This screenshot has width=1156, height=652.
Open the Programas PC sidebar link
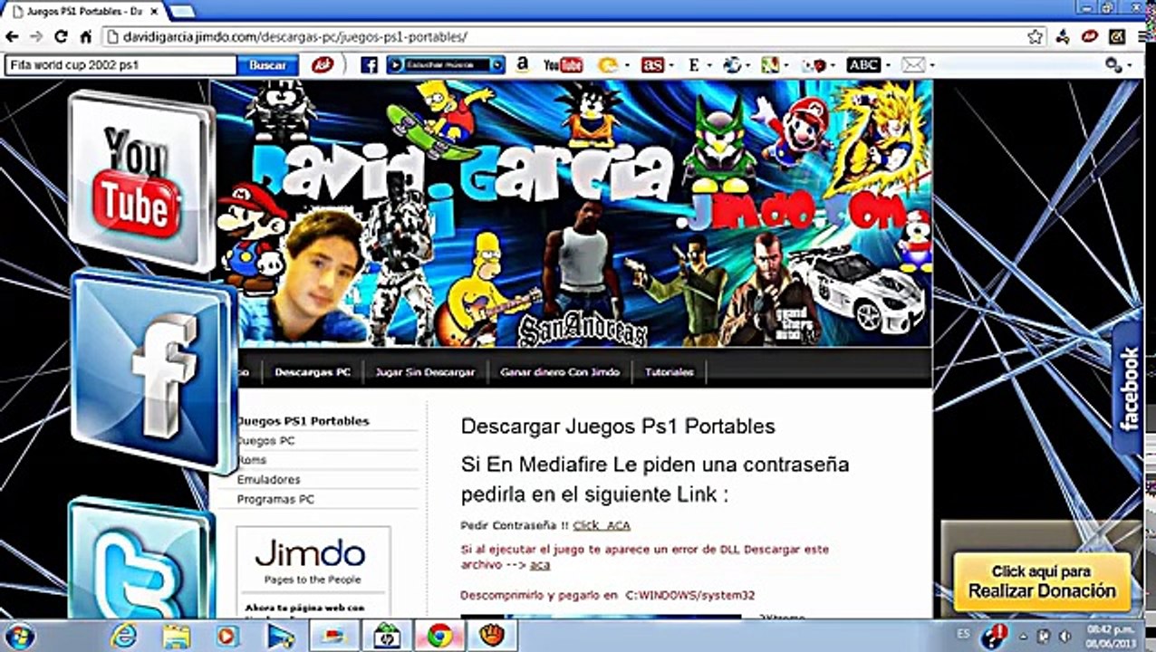[275, 500]
